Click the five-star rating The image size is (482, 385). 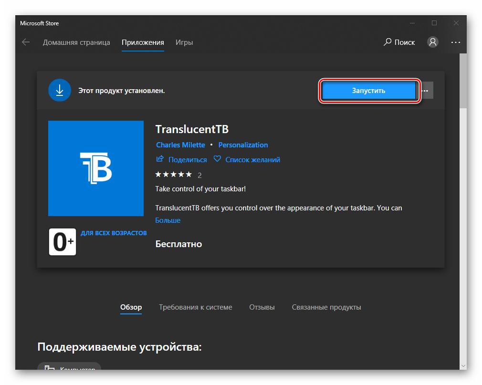pyautogui.click(x=173, y=175)
